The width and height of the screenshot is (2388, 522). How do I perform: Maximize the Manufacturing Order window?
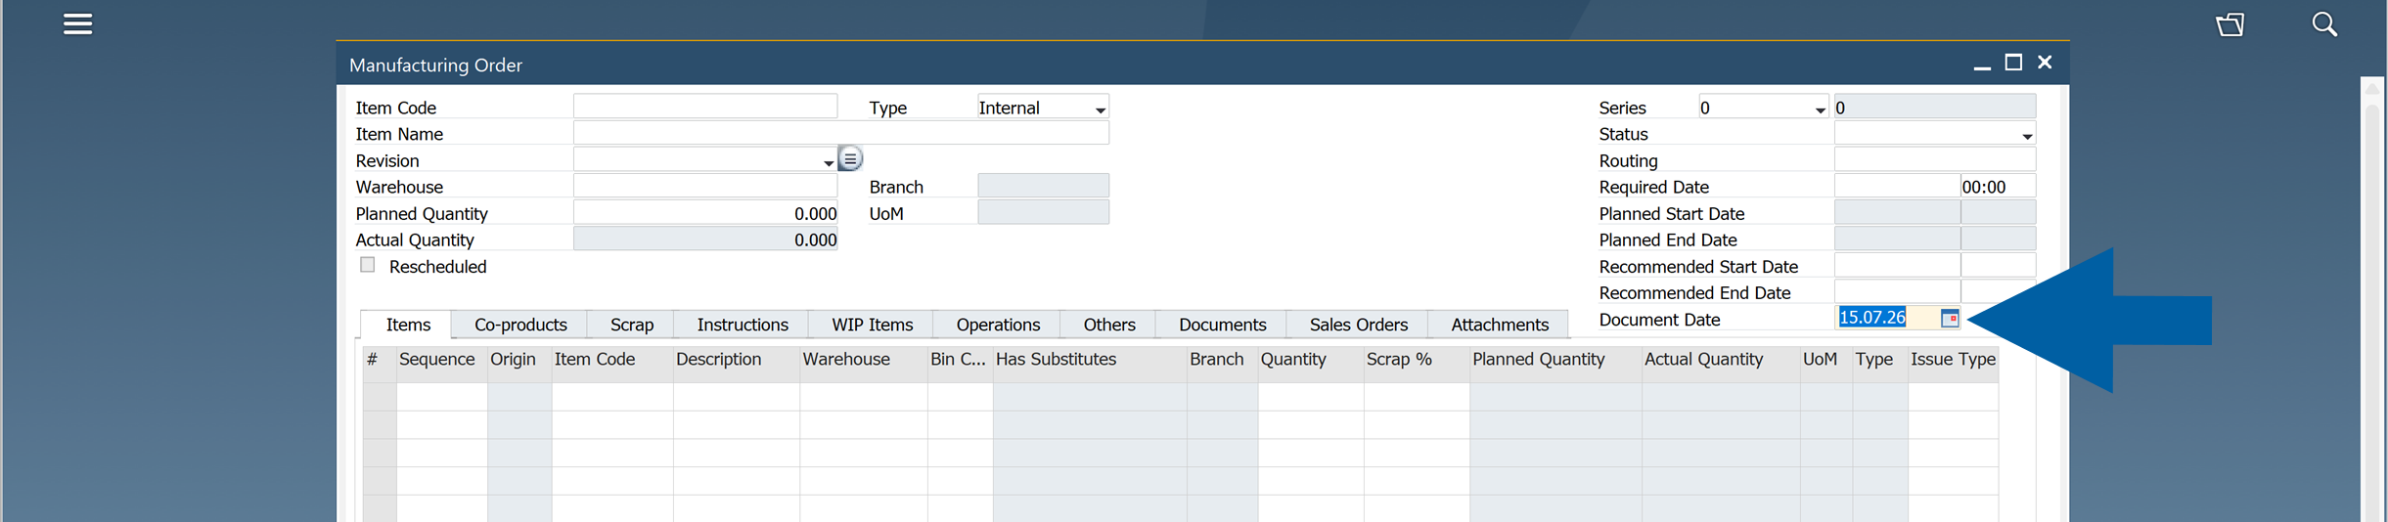(2013, 63)
